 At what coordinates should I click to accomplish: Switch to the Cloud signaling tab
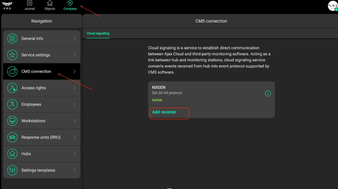coord(98,34)
